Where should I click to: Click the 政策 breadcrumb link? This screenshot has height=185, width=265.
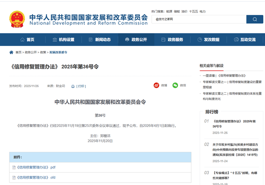pyautogui.click(x=43, y=53)
